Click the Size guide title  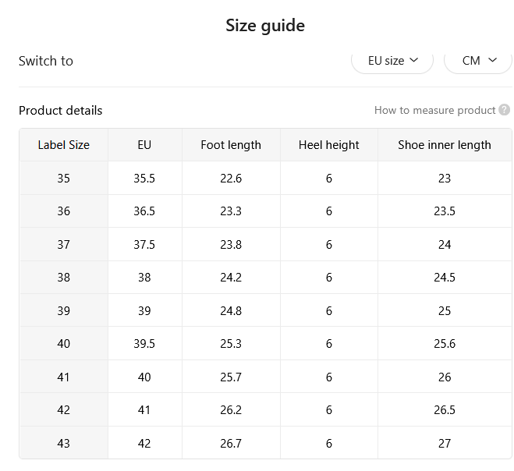pyautogui.click(x=265, y=26)
